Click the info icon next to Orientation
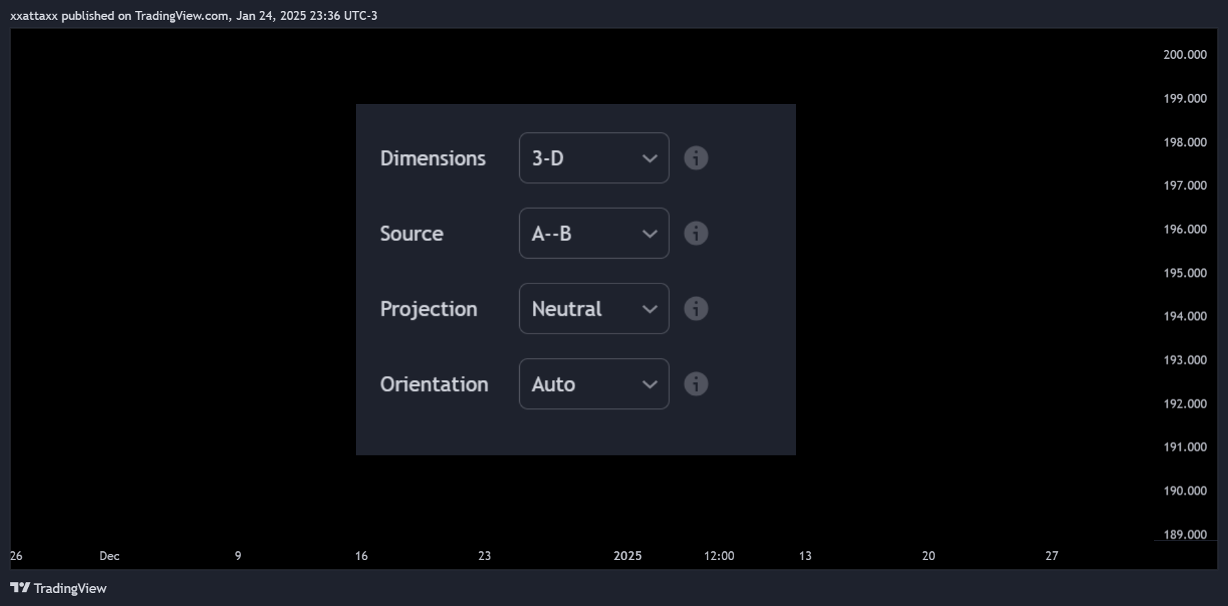This screenshot has width=1228, height=606. tap(696, 384)
